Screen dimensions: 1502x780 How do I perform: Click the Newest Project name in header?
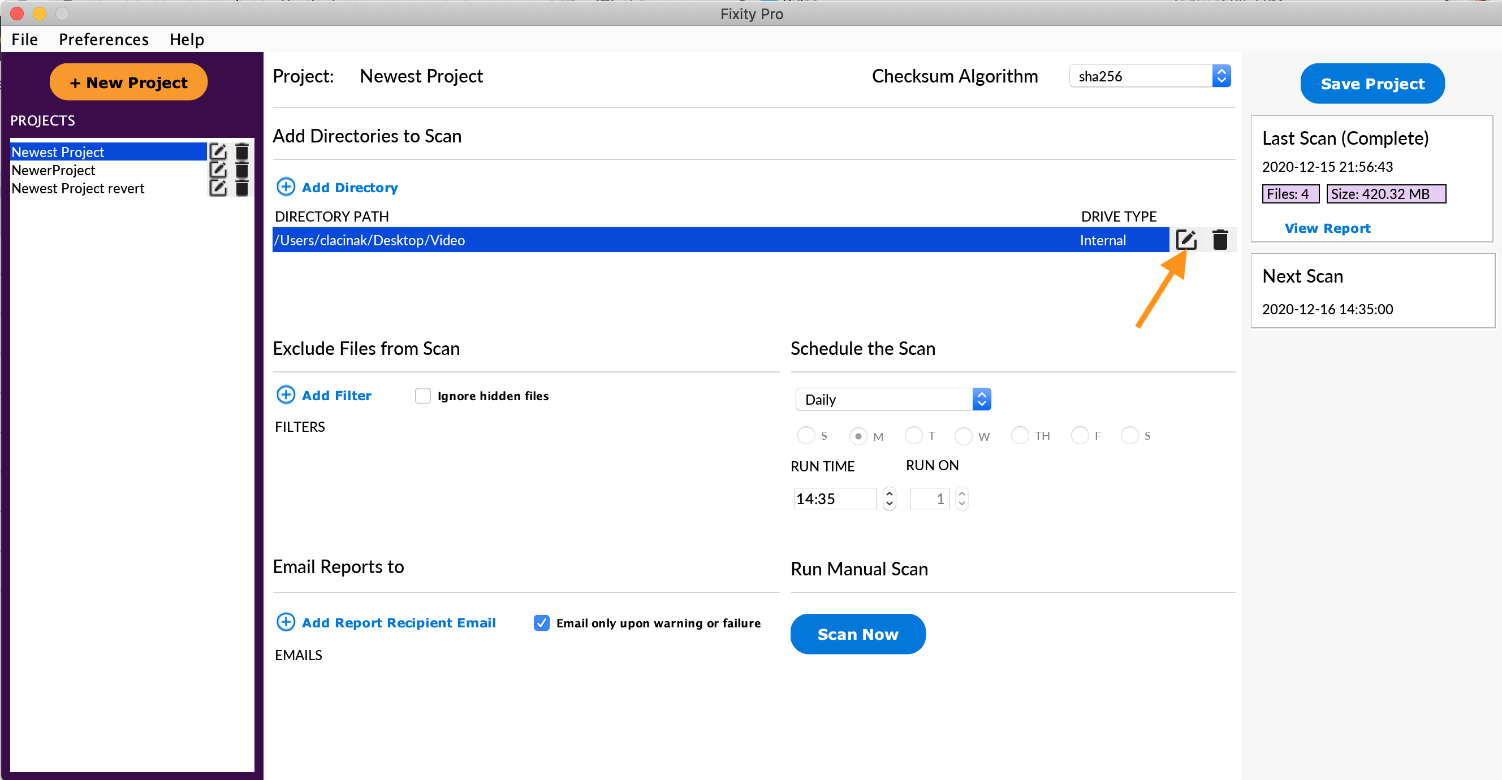(421, 76)
